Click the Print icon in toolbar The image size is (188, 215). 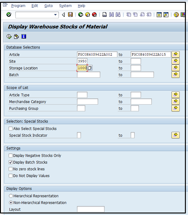[x=105, y=15]
